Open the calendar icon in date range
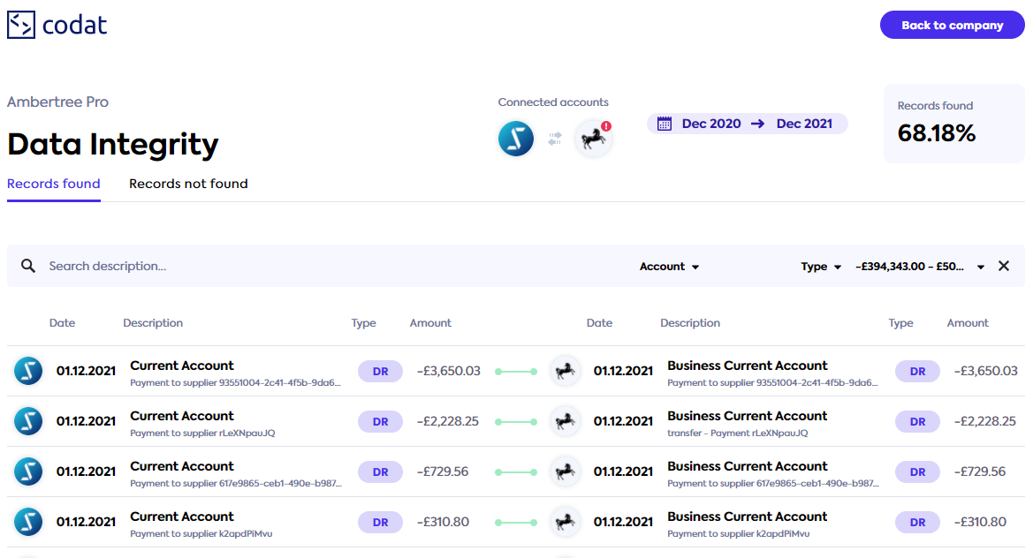The height and width of the screenshot is (558, 1033). coord(665,124)
